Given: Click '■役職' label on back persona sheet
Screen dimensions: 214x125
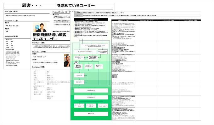Looking at the screenshot, I should tap(7, 29).
